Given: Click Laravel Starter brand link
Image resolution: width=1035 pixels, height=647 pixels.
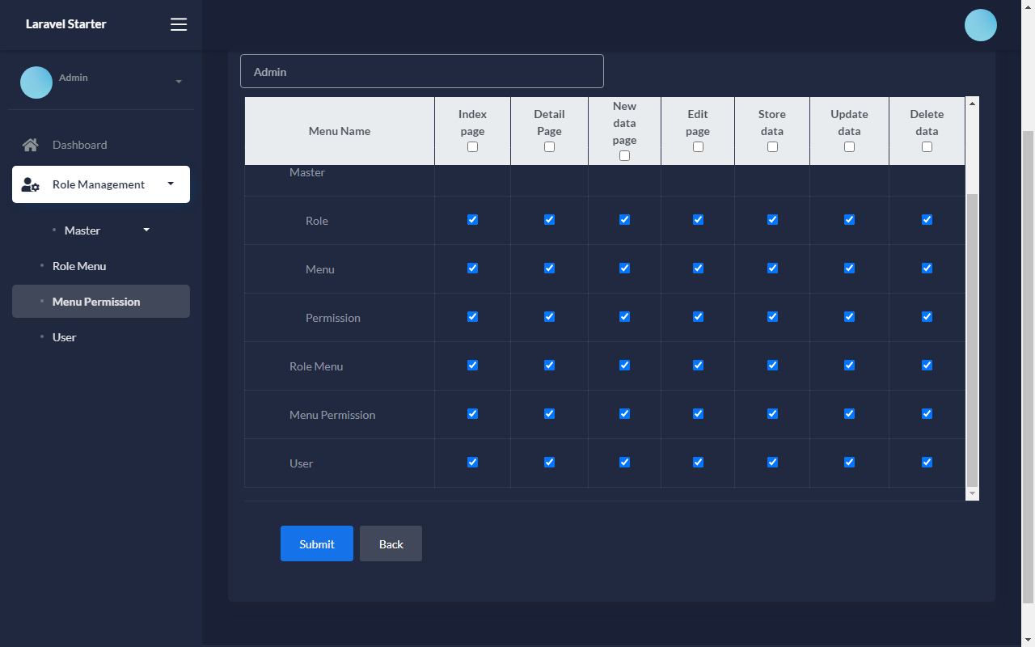Looking at the screenshot, I should coord(65,24).
